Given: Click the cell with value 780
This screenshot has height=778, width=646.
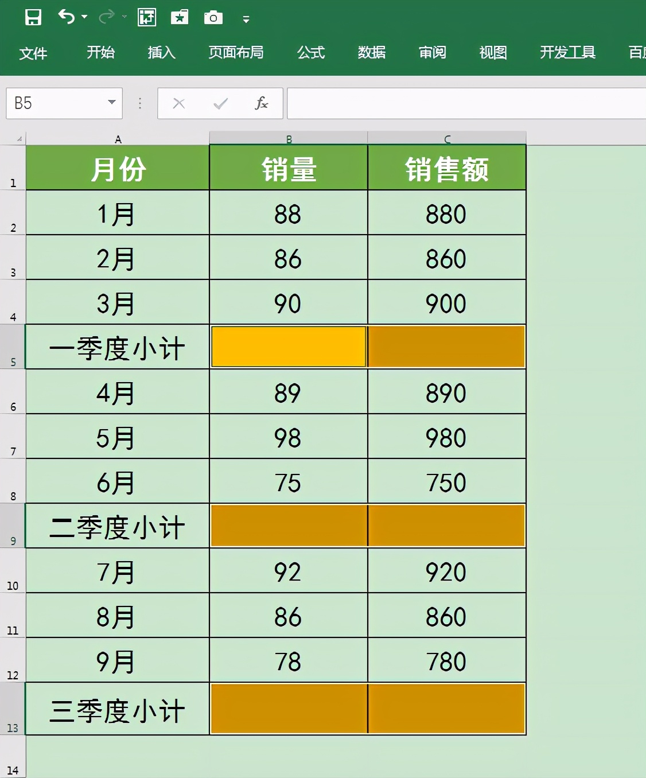Looking at the screenshot, I should point(447,660).
